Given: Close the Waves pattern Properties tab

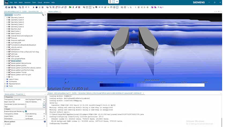Looking at the screenshot, I should pyautogui.click(x=24, y=94).
